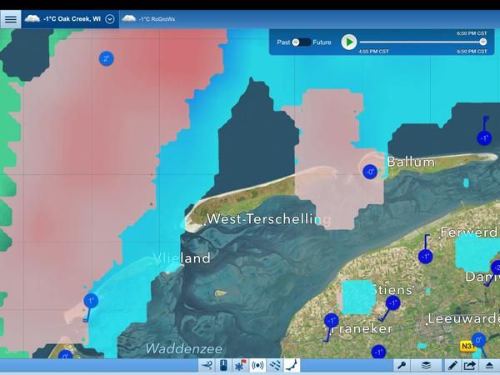This screenshot has width=500, height=375.
Task: Click the 1° marker near Vlieland
Action: [x=91, y=301]
